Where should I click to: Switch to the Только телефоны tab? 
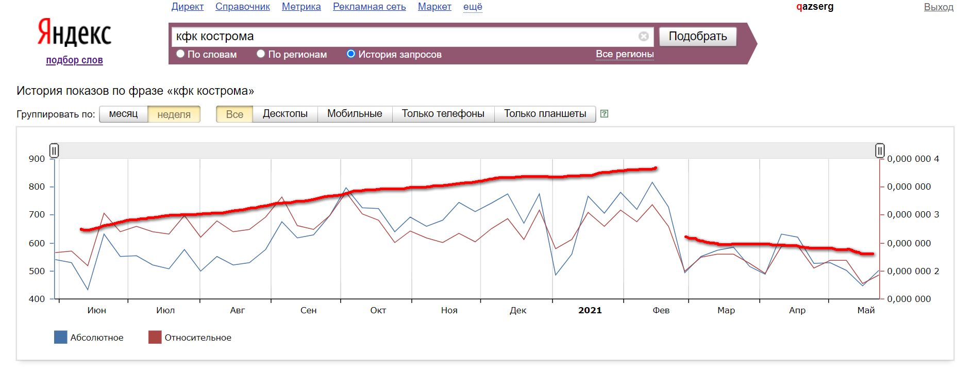[443, 114]
